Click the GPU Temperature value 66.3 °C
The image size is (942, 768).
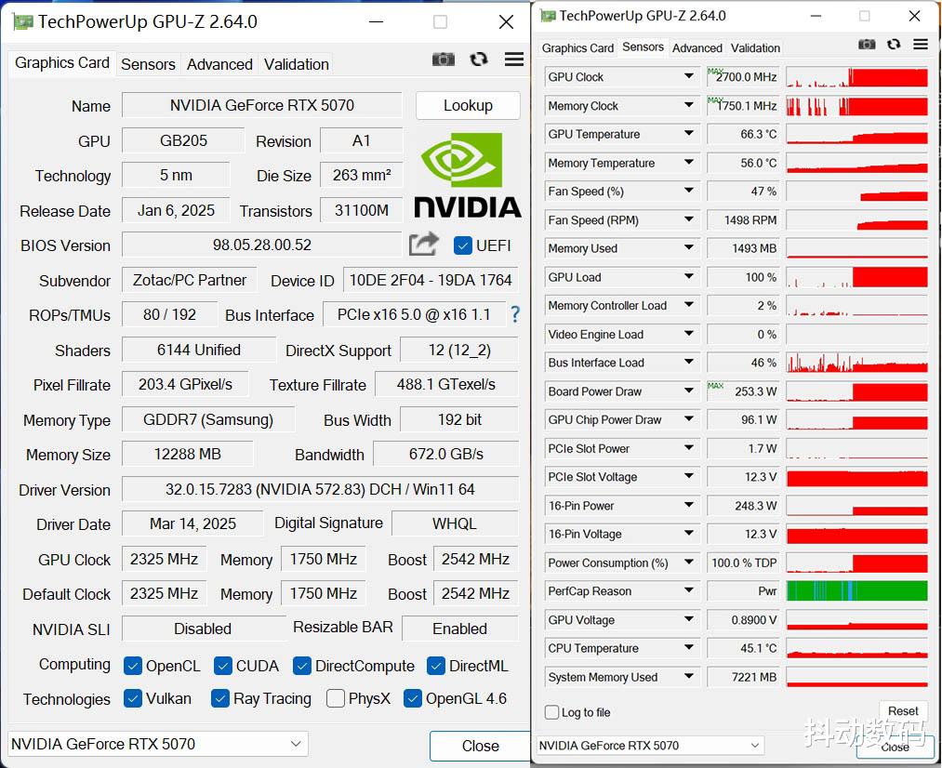[743, 134]
